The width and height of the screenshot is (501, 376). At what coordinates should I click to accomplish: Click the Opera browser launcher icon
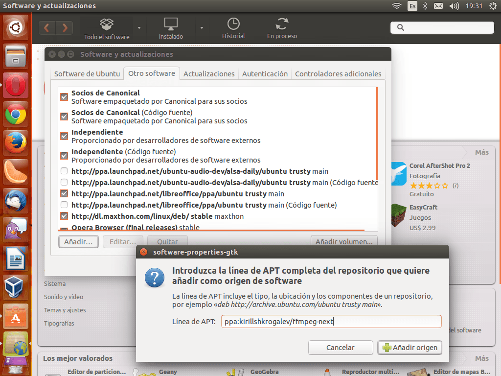(16, 86)
